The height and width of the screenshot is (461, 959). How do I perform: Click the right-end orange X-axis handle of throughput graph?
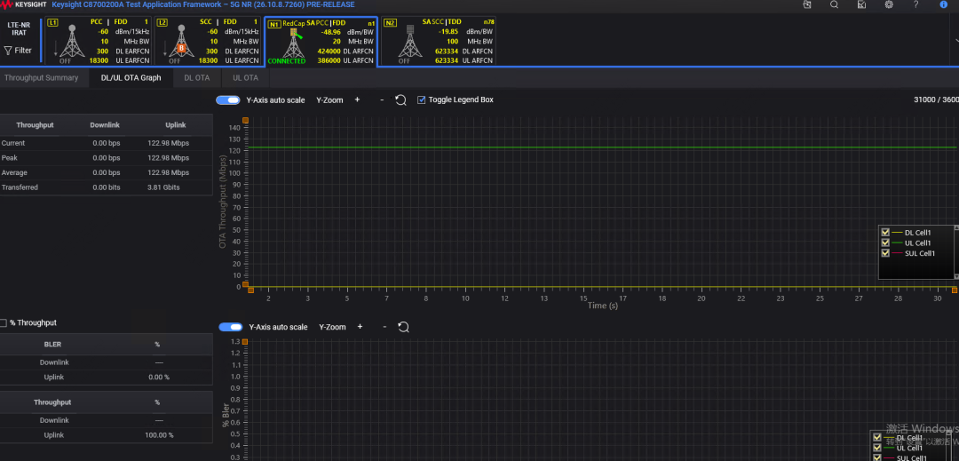(x=954, y=290)
